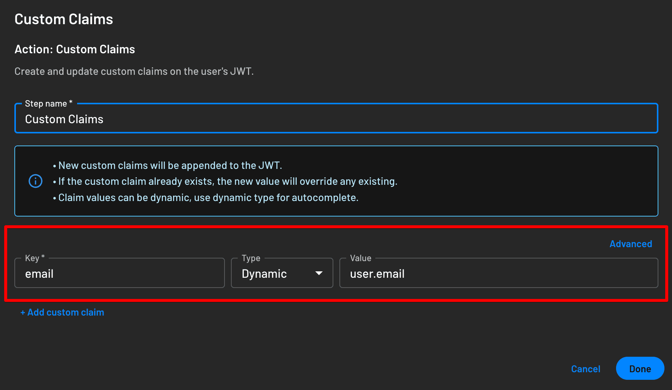
Task: Confirm the claim setup with Done
Action: [640, 368]
